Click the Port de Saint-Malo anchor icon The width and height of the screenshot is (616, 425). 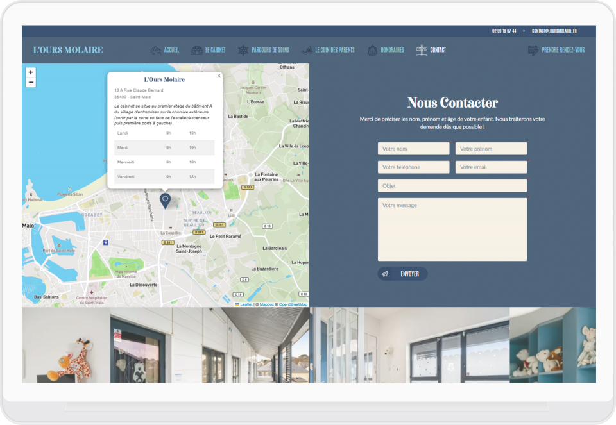(59, 246)
